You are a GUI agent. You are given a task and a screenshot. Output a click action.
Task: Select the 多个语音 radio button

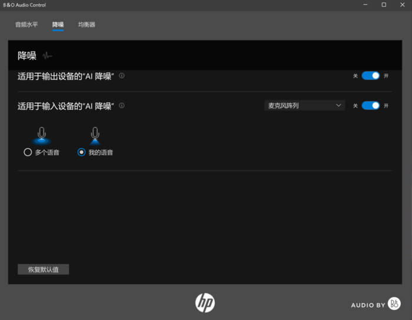pos(28,152)
